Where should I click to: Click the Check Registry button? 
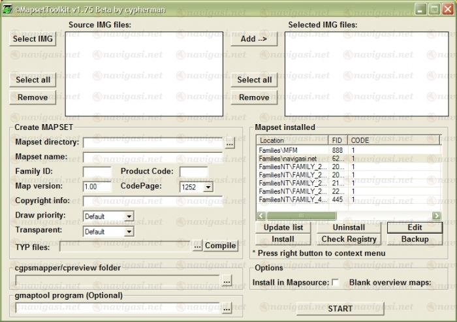coord(349,239)
